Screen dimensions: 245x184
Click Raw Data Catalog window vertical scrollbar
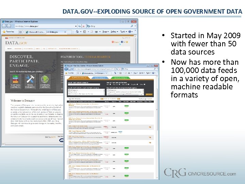coord(157,127)
